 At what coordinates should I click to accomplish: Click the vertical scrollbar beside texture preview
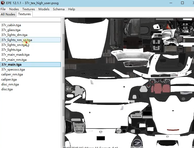[x=63, y=82]
